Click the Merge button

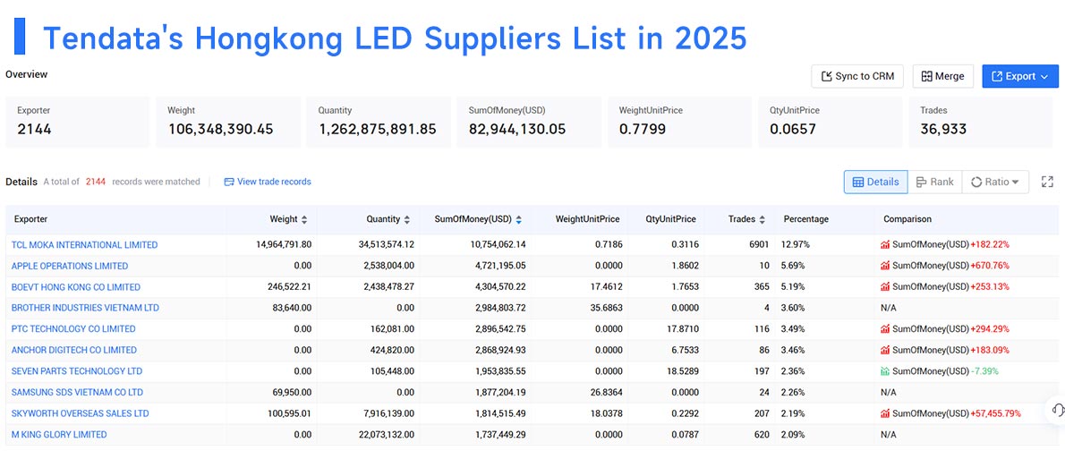click(942, 76)
